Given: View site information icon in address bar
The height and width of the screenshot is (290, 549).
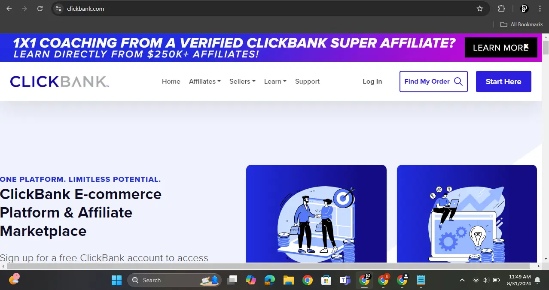Looking at the screenshot, I should (59, 9).
